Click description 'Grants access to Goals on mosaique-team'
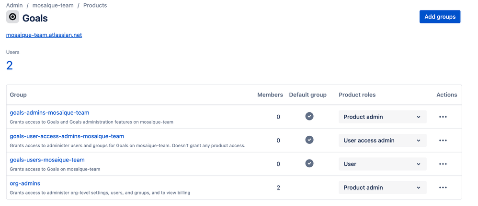The width and height of the screenshot is (478, 206). click(55, 169)
